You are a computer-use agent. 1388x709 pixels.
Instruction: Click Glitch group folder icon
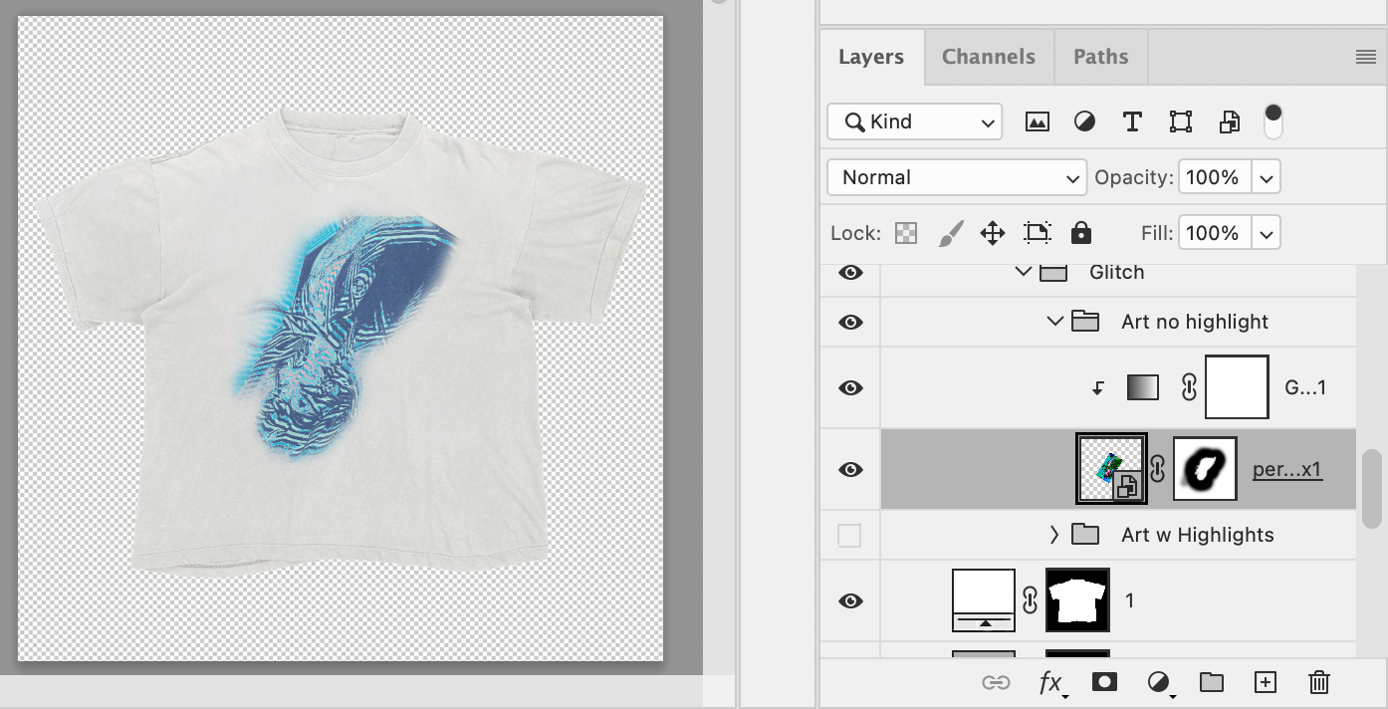coord(1053,272)
